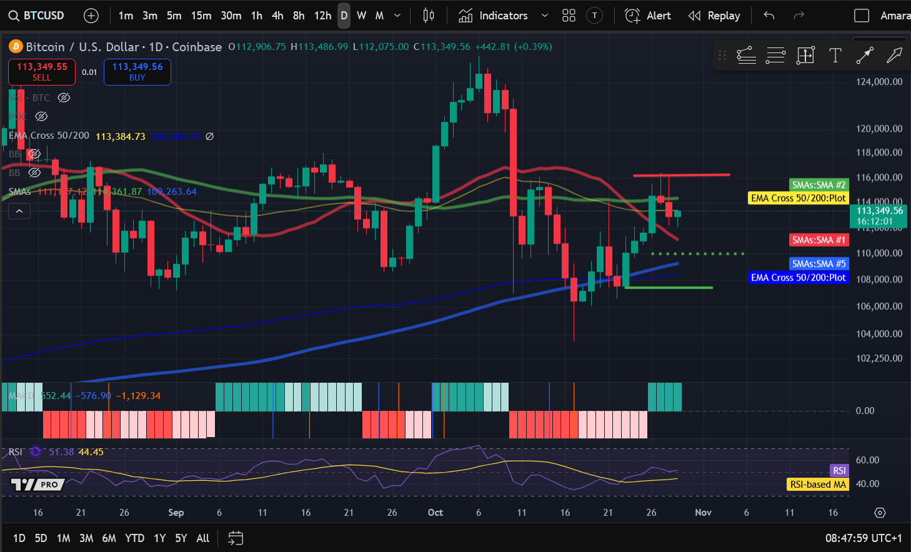Hide the Vol BTC indicator
The height and width of the screenshot is (552, 911).
click(63, 97)
